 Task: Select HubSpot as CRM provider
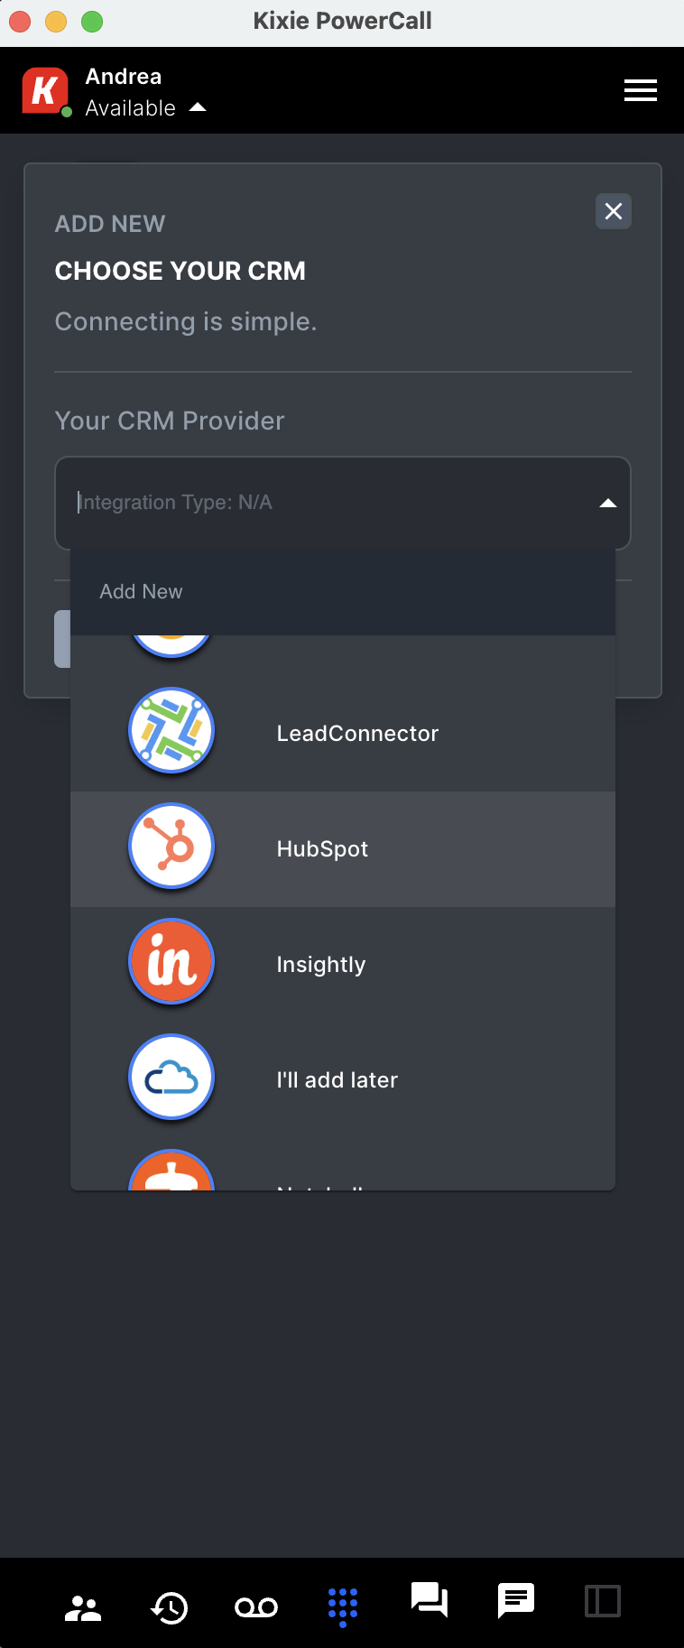(x=343, y=849)
